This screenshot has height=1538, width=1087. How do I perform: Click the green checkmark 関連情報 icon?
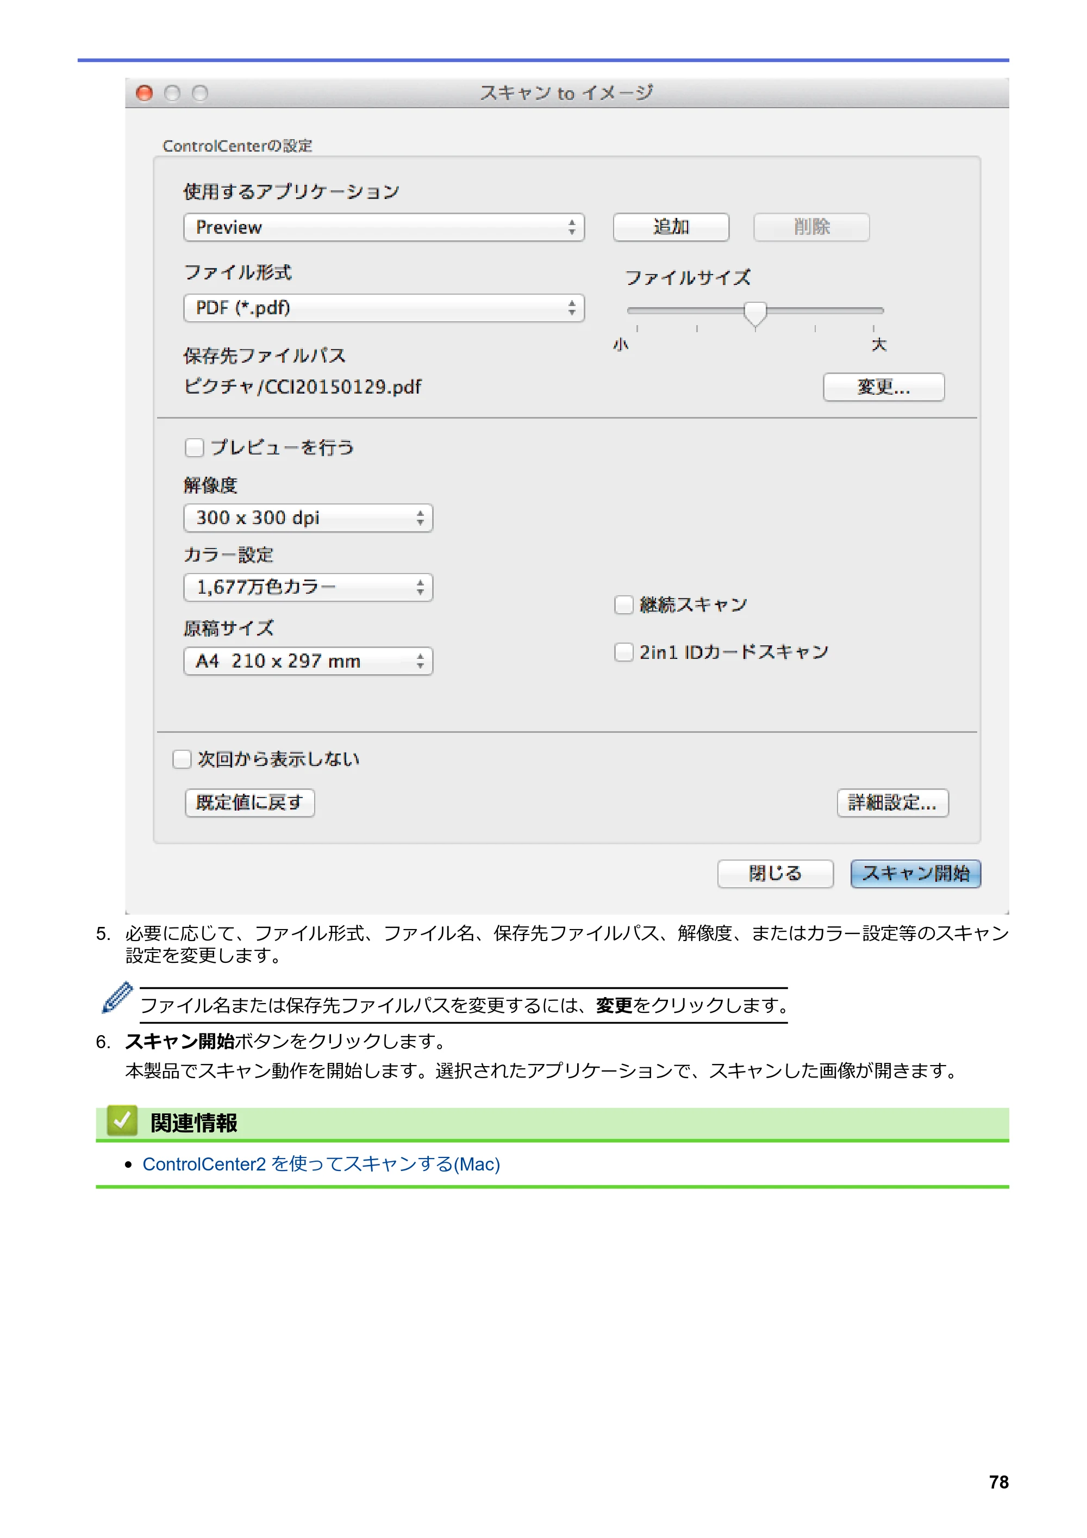pyautogui.click(x=122, y=1120)
